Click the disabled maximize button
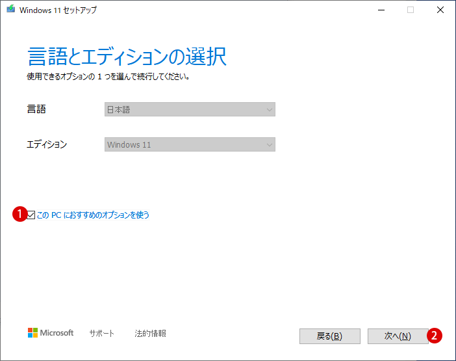This screenshot has height=361, width=456. [x=411, y=10]
